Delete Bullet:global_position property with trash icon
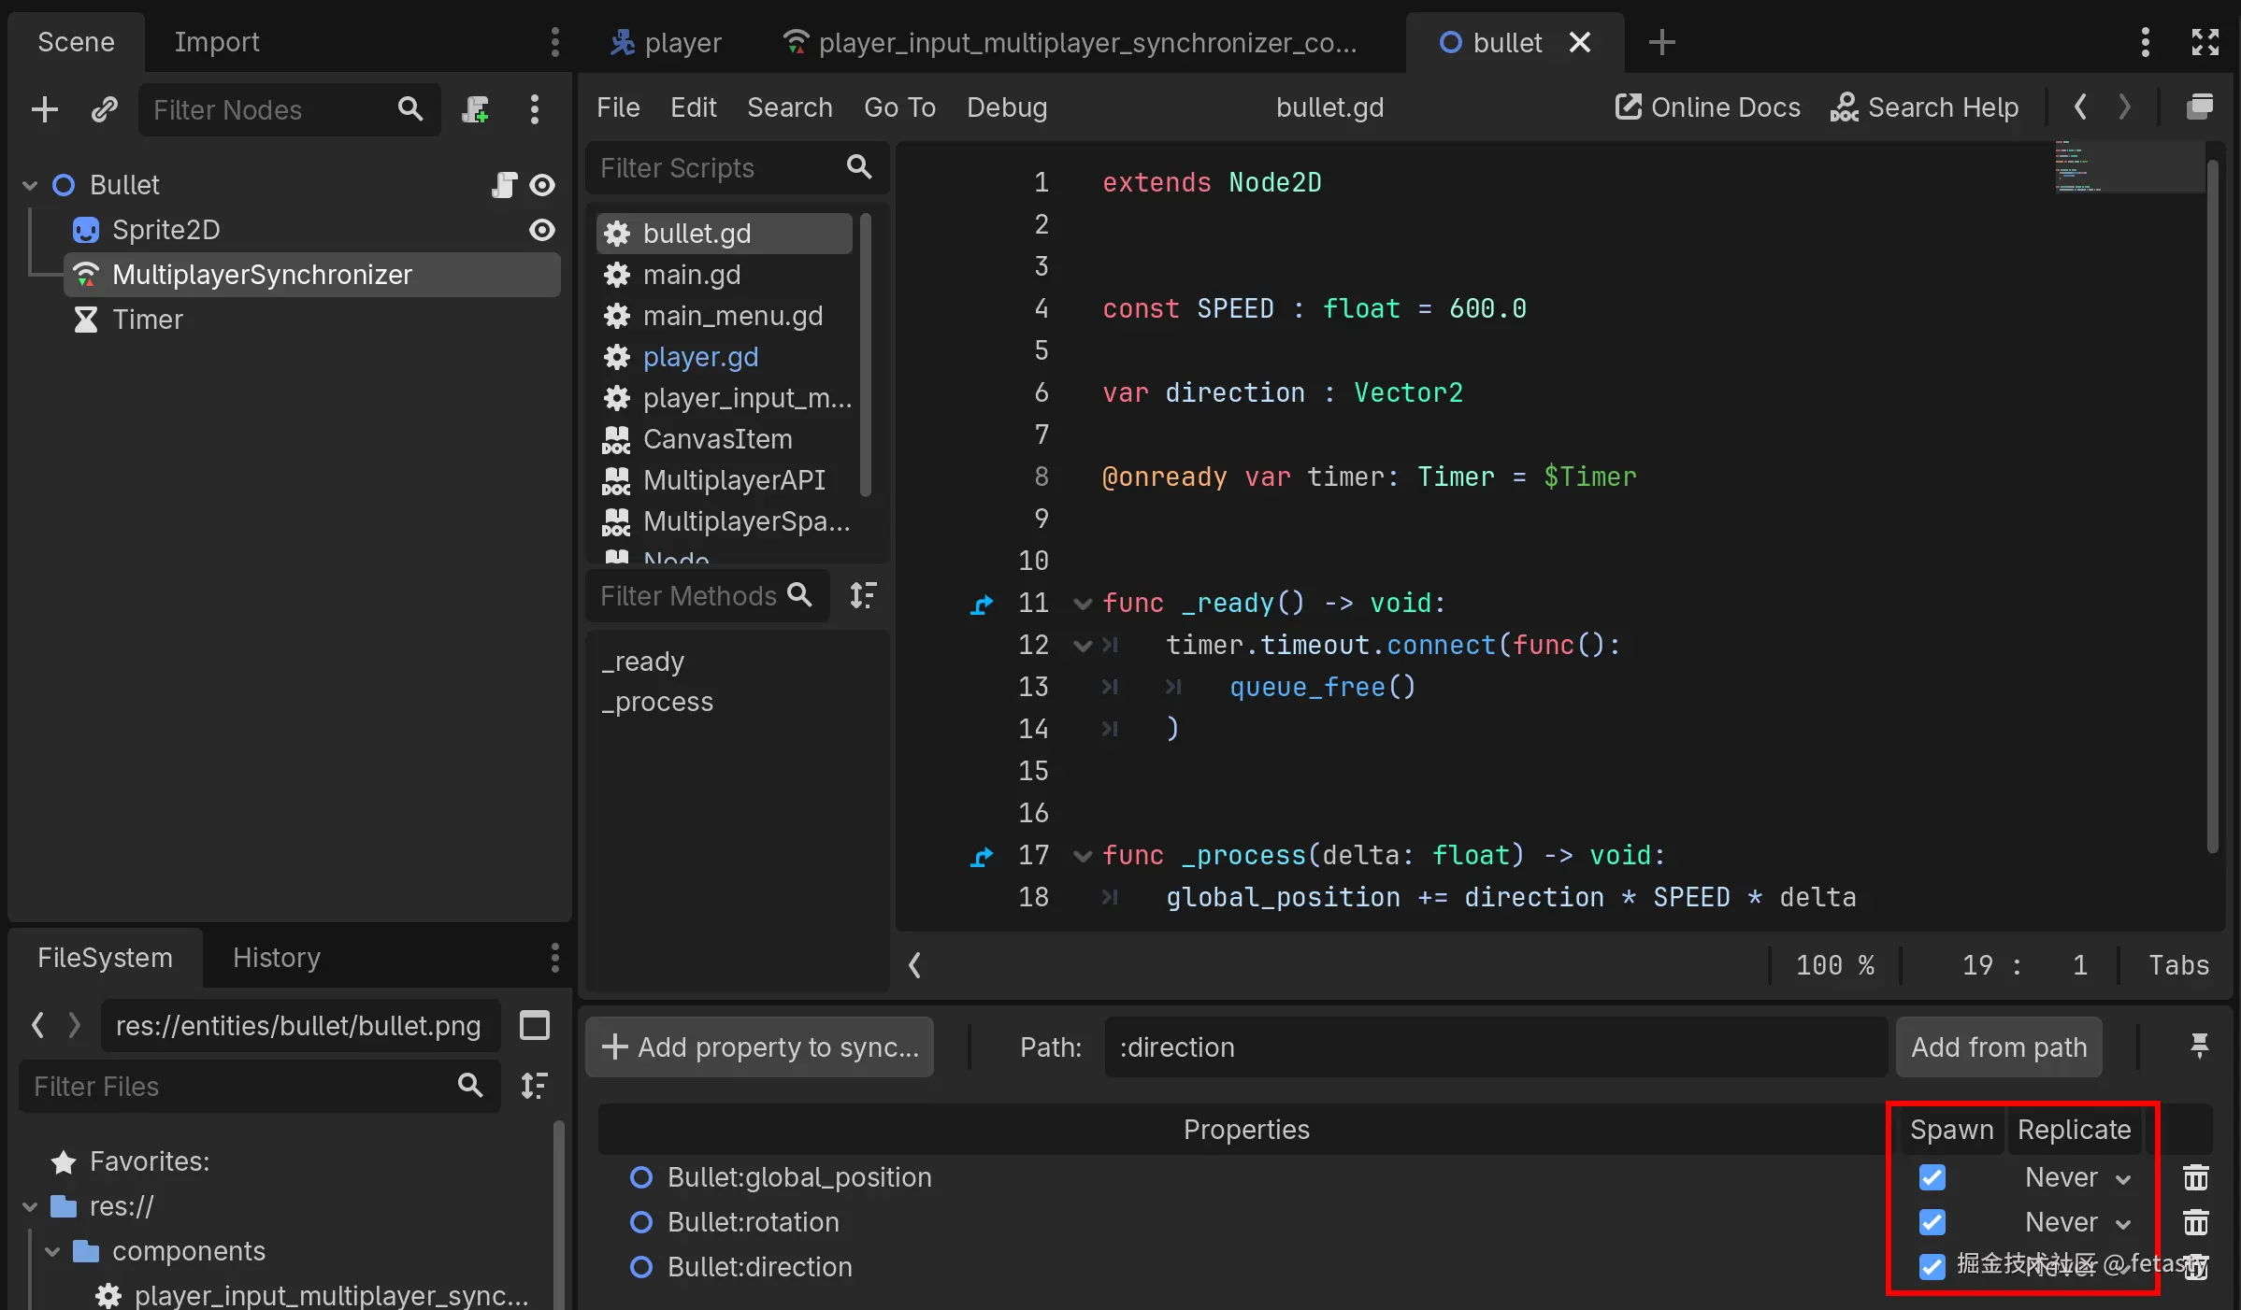Viewport: 2241px width, 1310px height. coord(2195,1177)
